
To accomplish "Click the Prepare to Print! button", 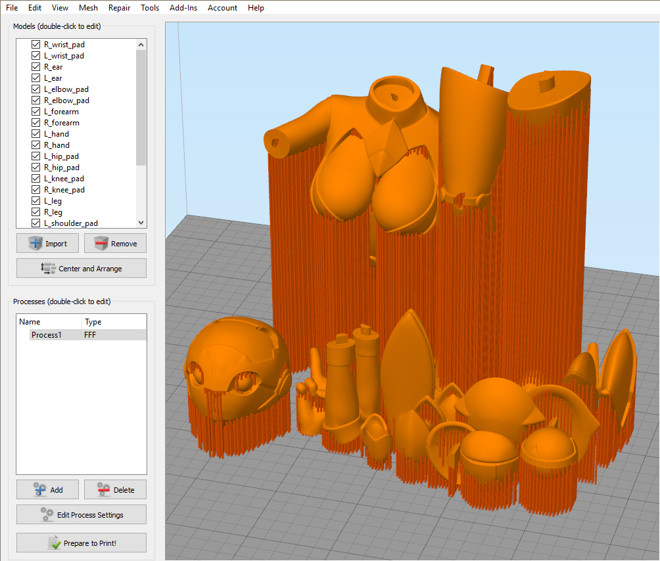I will (x=82, y=543).
